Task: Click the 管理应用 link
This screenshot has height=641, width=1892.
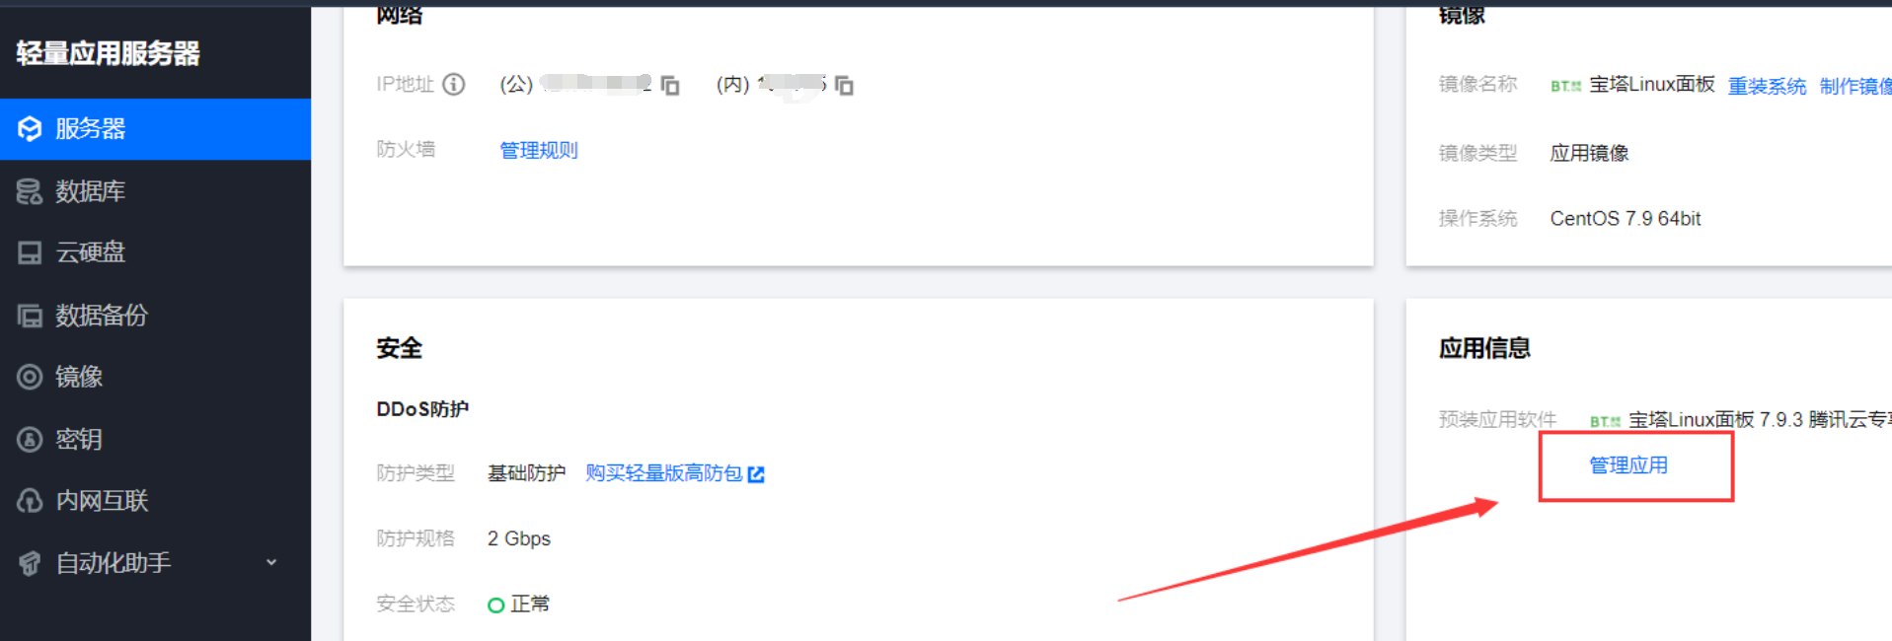Action: point(1628,465)
